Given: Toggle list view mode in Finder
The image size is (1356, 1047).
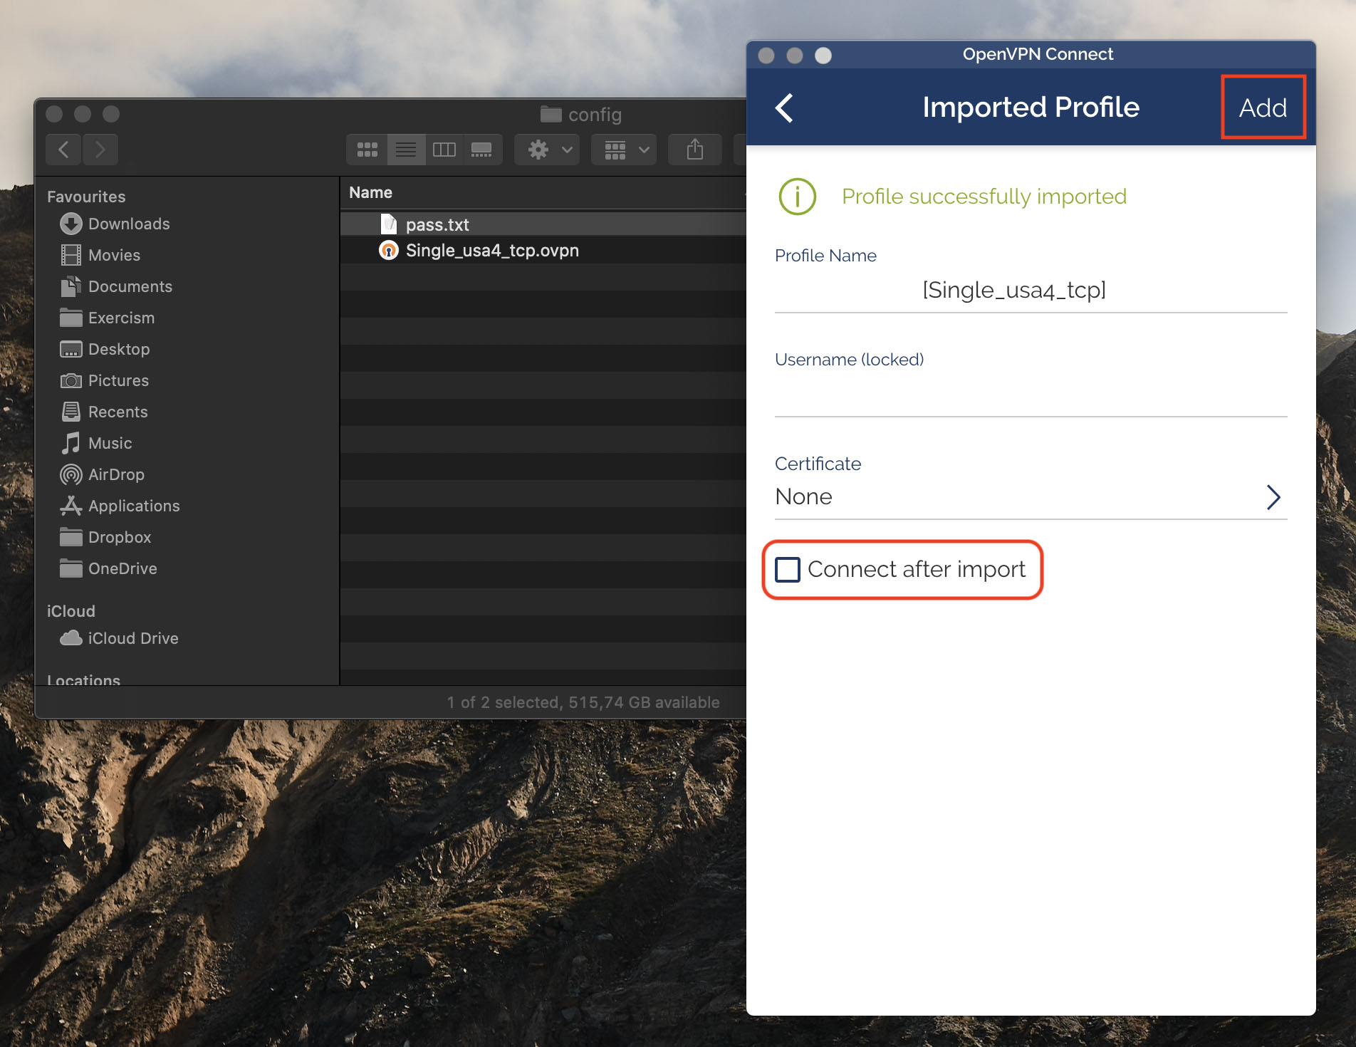Looking at the screenshot, I should 406,150.
